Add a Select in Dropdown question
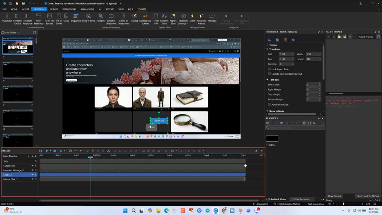The image size is (382, 215). 111,19
